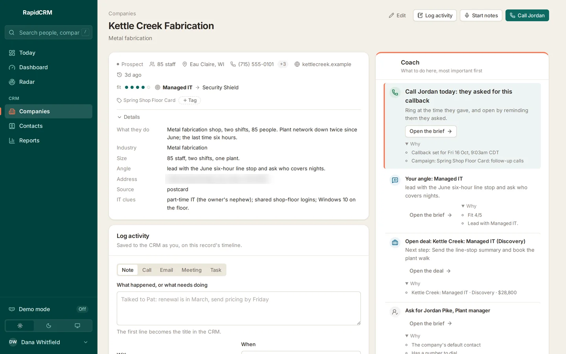Click the person icon beside Ask for Jordan Pike
This screenshot has width=566, height=354.
coord(395,312)
